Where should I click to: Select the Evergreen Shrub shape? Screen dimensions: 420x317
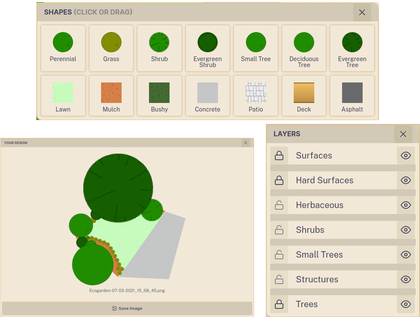(207, 48)
